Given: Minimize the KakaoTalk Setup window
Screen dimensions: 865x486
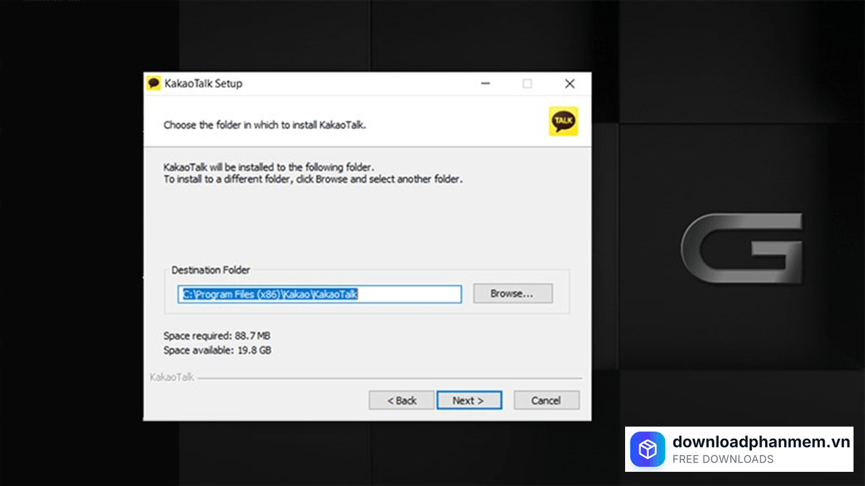Looking at the screenshot, I should pos(485,84).
